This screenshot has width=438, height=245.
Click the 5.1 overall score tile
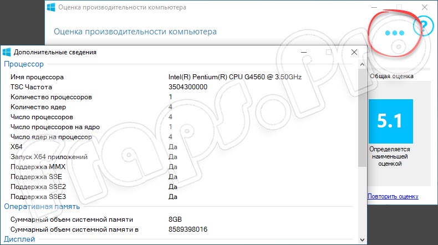[x=390, y=121]
